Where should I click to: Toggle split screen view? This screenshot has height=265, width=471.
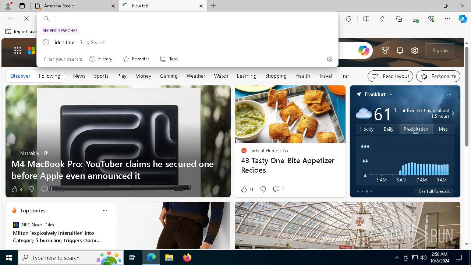(x=366, y=19)
